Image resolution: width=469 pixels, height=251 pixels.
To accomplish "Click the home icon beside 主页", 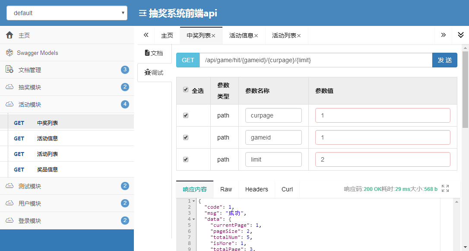I will point(9,35).
